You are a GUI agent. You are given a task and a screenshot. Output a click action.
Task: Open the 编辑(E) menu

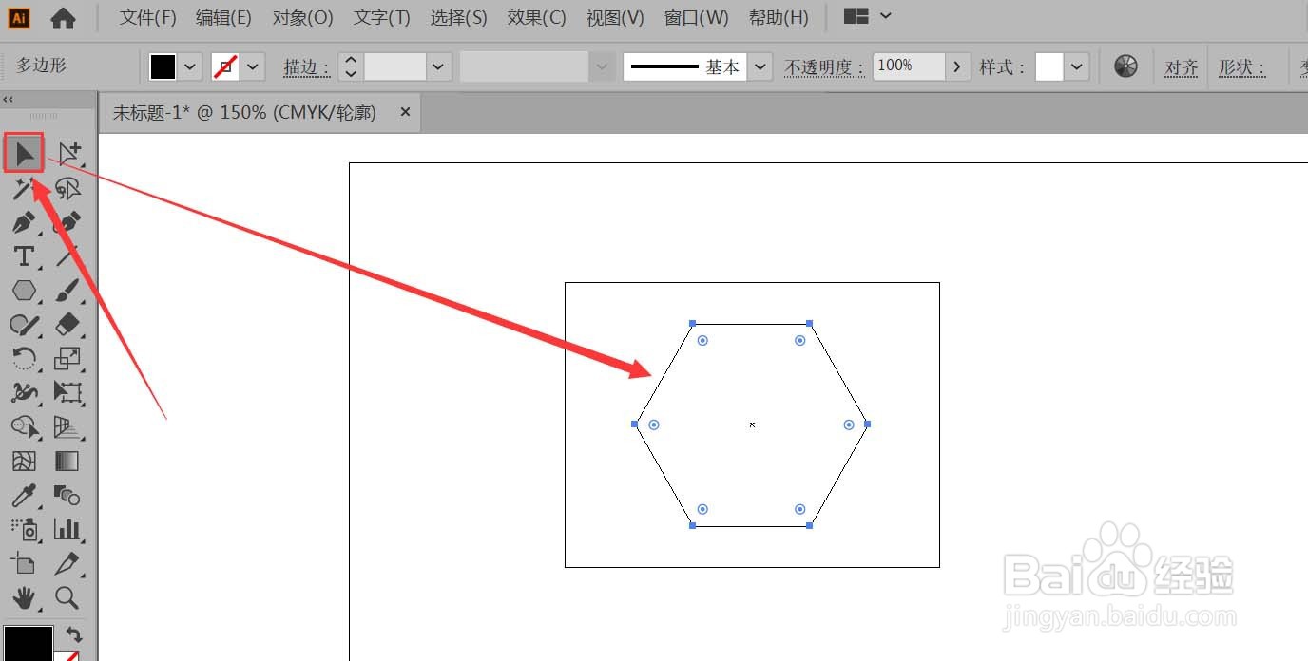(x=223, y=17)
